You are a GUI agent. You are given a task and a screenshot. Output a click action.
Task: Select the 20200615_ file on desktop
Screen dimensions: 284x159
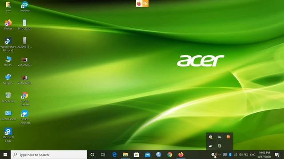pos(25,43)
